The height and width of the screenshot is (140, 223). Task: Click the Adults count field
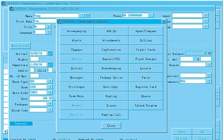31,70
